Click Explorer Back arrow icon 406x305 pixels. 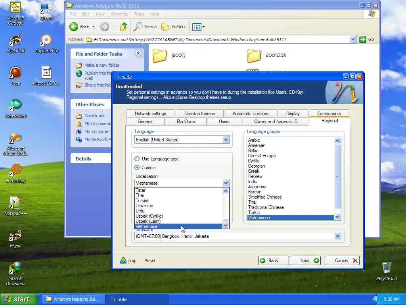click(x=74, y=27)
